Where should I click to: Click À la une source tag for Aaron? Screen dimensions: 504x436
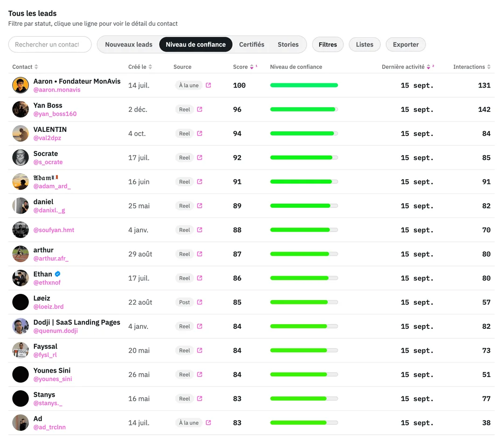(x=189, y=85)
